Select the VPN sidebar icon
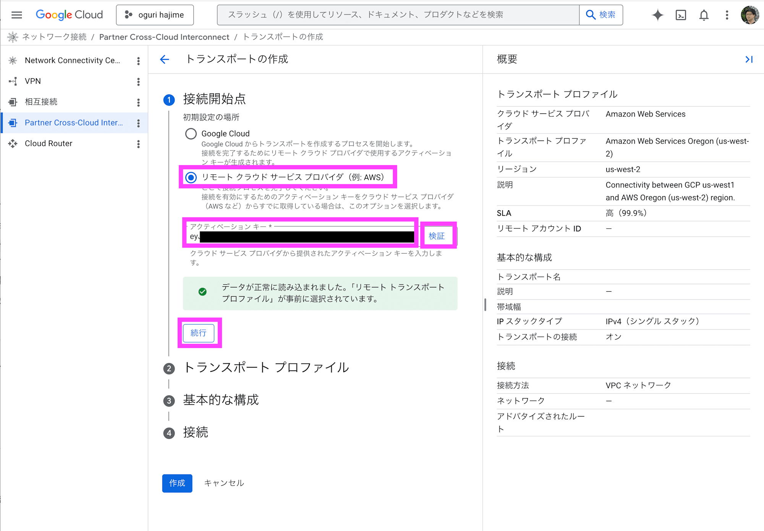This screenshot has width=764, height=531. (13, 81)
